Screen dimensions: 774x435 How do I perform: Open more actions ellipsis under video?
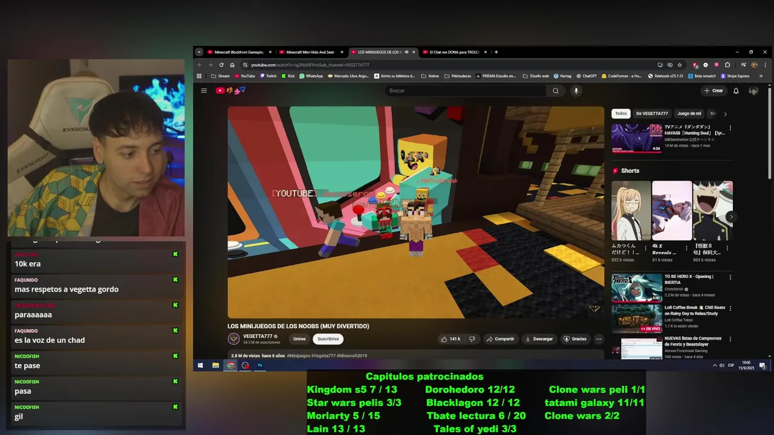pyautogui.click(x=599, y=339)
